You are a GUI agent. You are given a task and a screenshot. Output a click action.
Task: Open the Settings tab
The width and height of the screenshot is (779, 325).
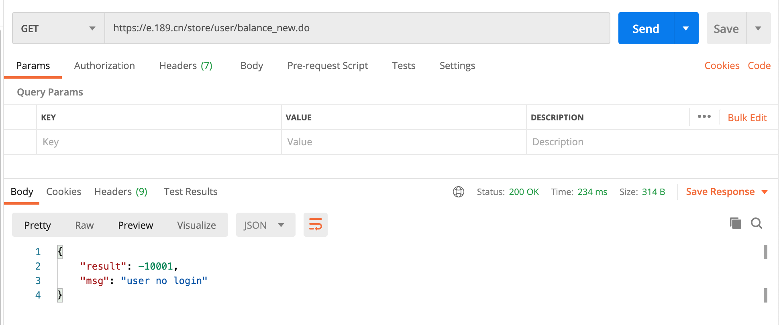click(x=457, y=66)
